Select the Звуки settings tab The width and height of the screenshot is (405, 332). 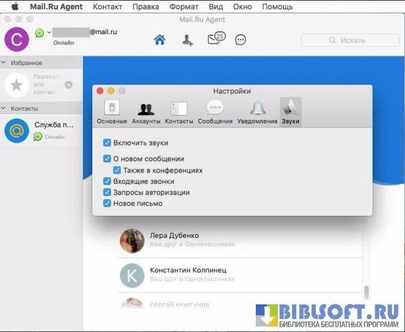(291, 112)
